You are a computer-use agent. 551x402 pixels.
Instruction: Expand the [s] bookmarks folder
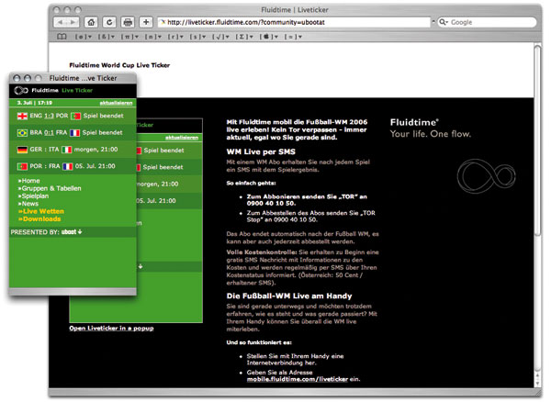coord(197,37)
